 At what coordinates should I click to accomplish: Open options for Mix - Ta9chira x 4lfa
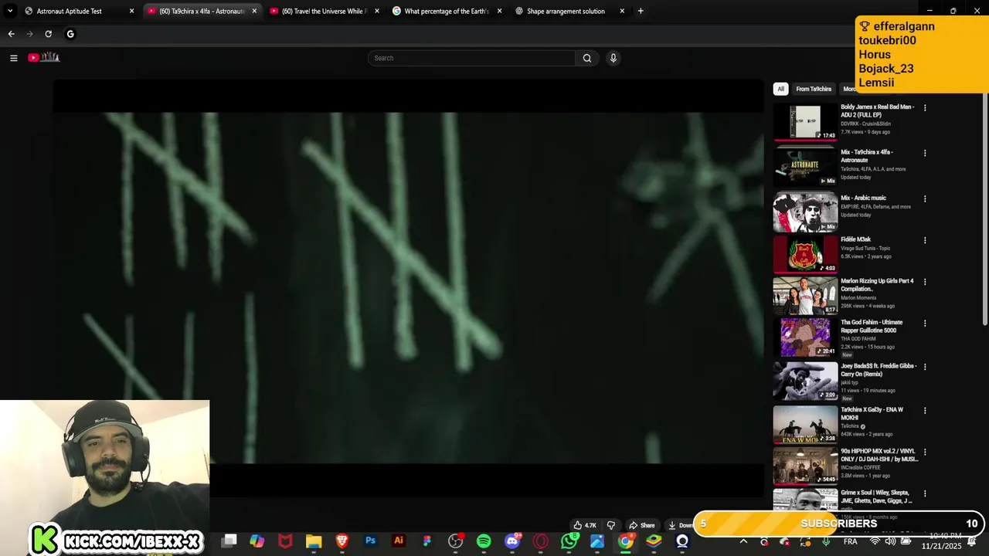[x=925, y=153]
